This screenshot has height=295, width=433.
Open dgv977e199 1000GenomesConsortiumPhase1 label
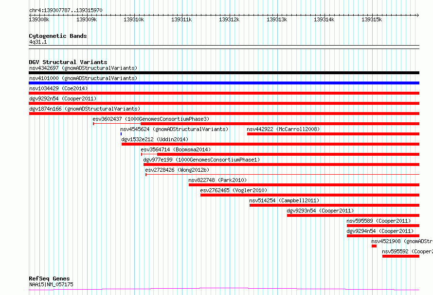[x=201, y=160]
